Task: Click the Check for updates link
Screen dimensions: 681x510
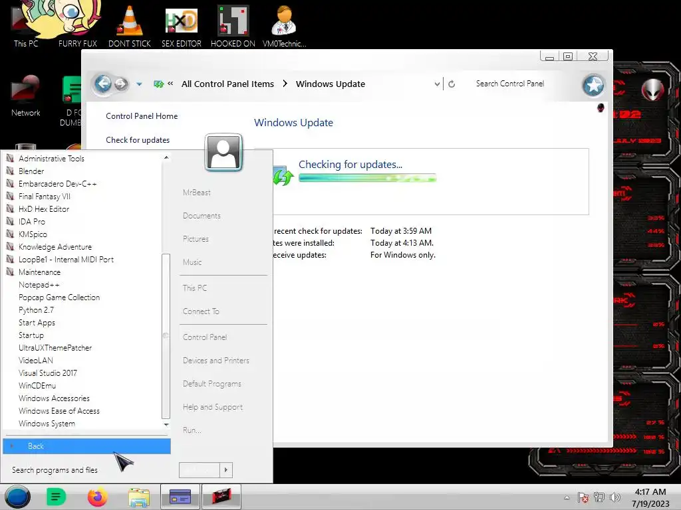Action: tap(138, 140)
